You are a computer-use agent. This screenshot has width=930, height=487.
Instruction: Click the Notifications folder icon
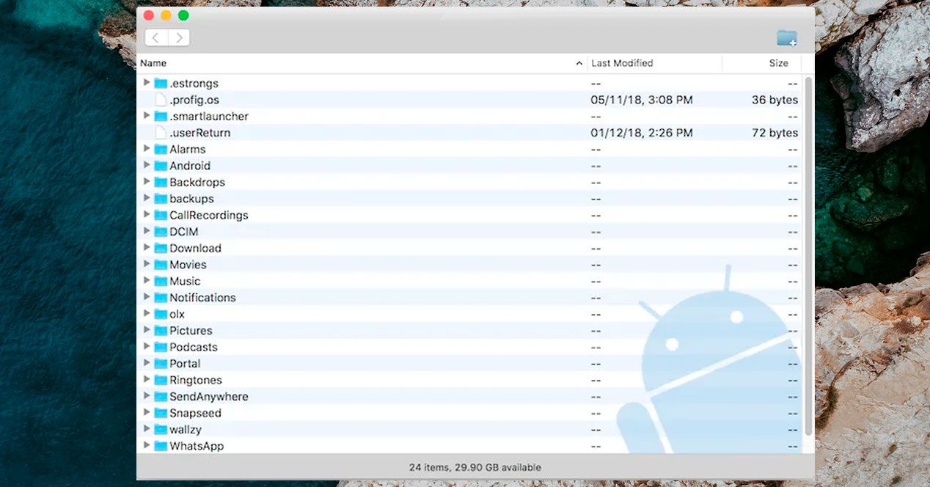tap(161, 298)
